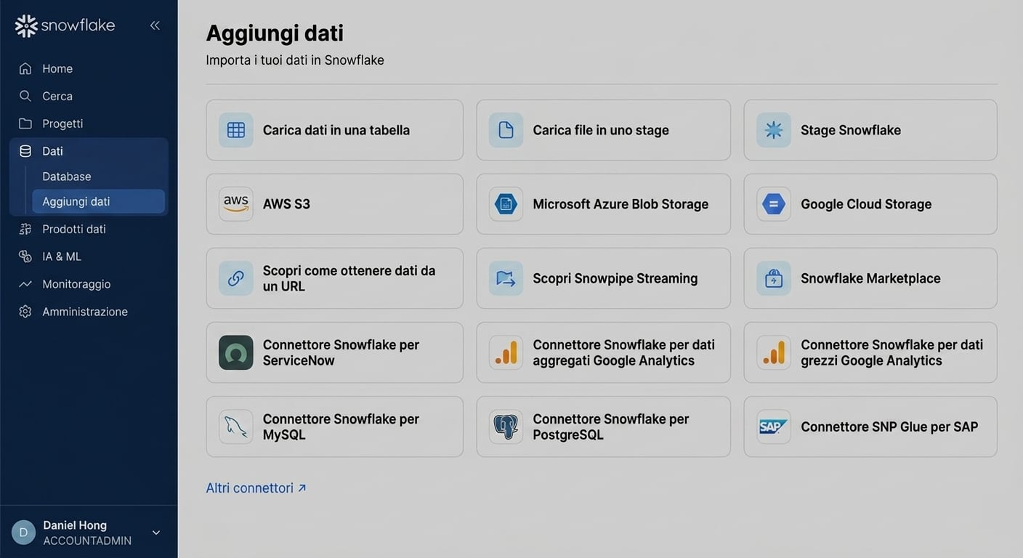This screenshot has width=1023, height=558.
Task: Select the Aggiungi dati sub-item
Action: tap(98, 201)
